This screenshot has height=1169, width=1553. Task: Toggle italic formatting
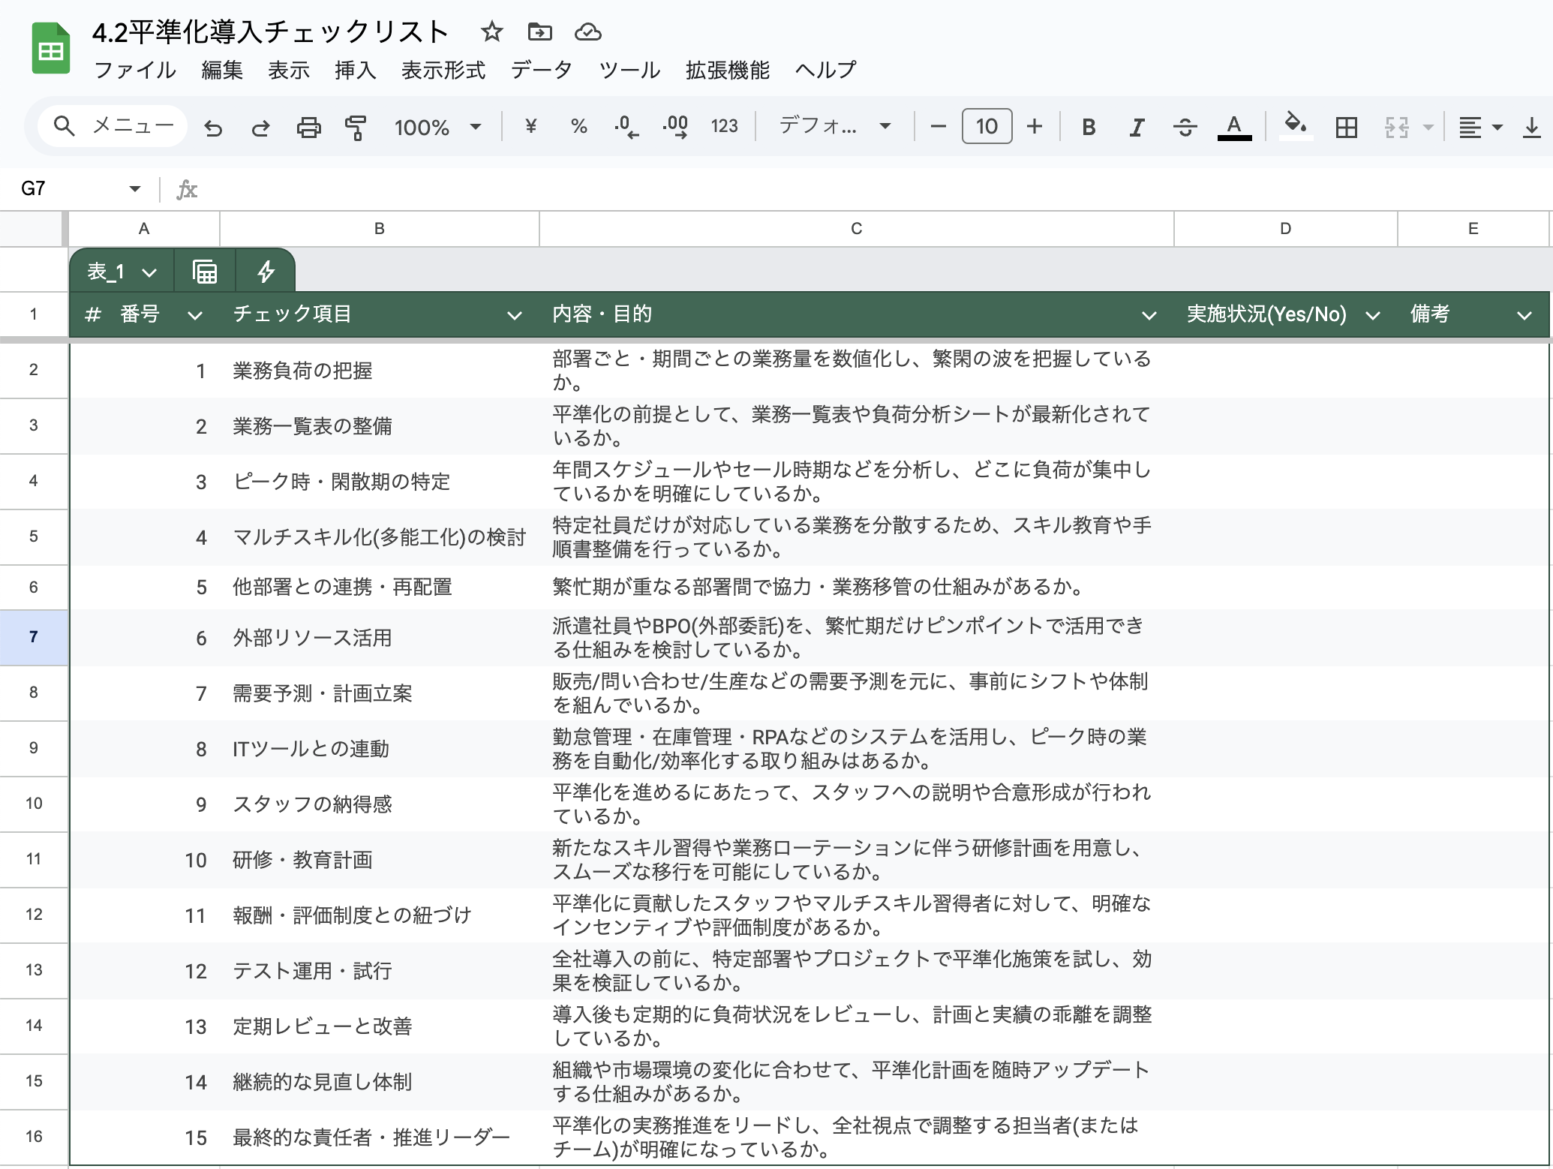point(1135,126)
